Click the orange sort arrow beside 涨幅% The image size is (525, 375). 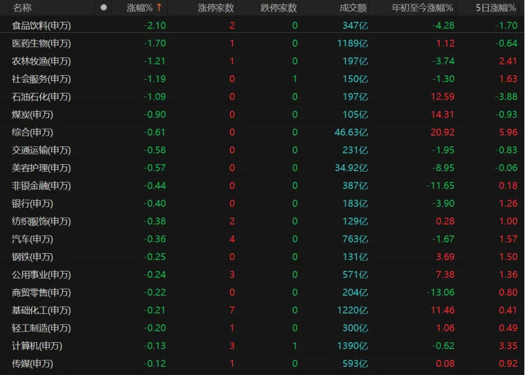coord(159,8)
